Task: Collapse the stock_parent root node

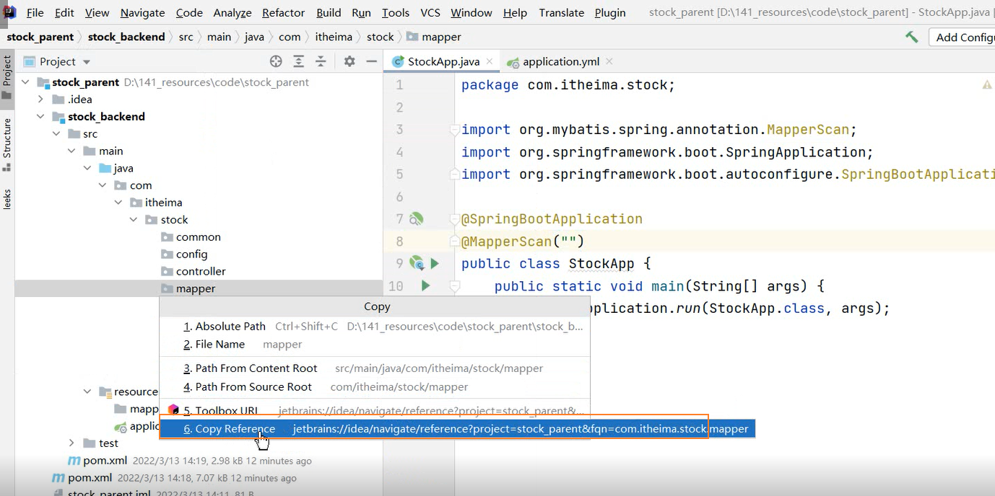Action: pyautogui.click(x=26, y=82)
